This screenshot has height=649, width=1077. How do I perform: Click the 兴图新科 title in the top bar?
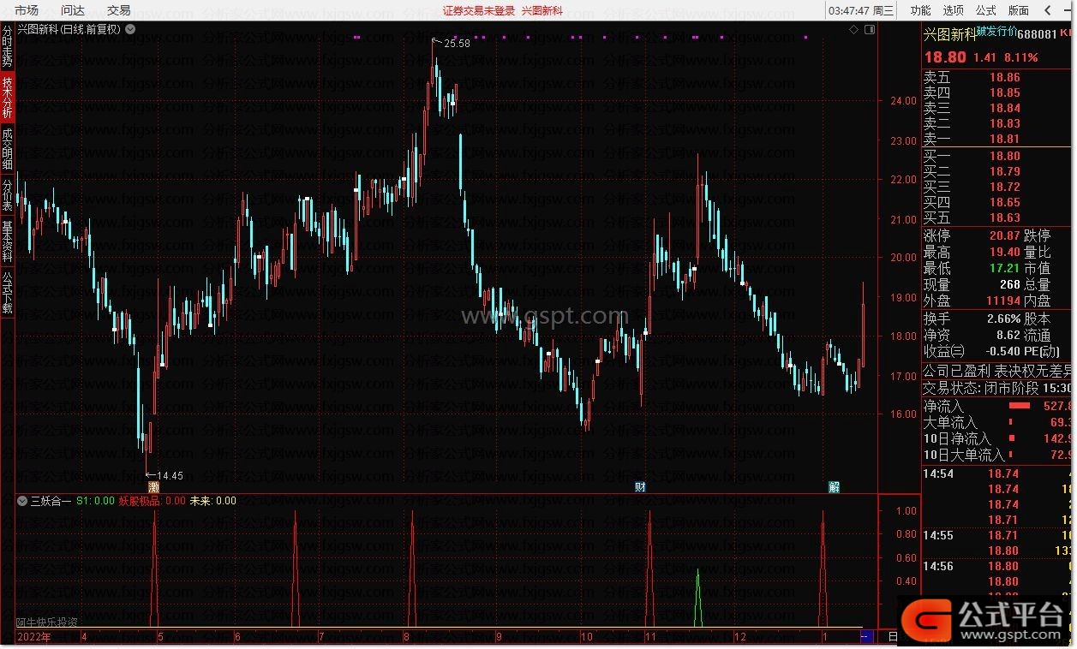(x=541, y=10)
